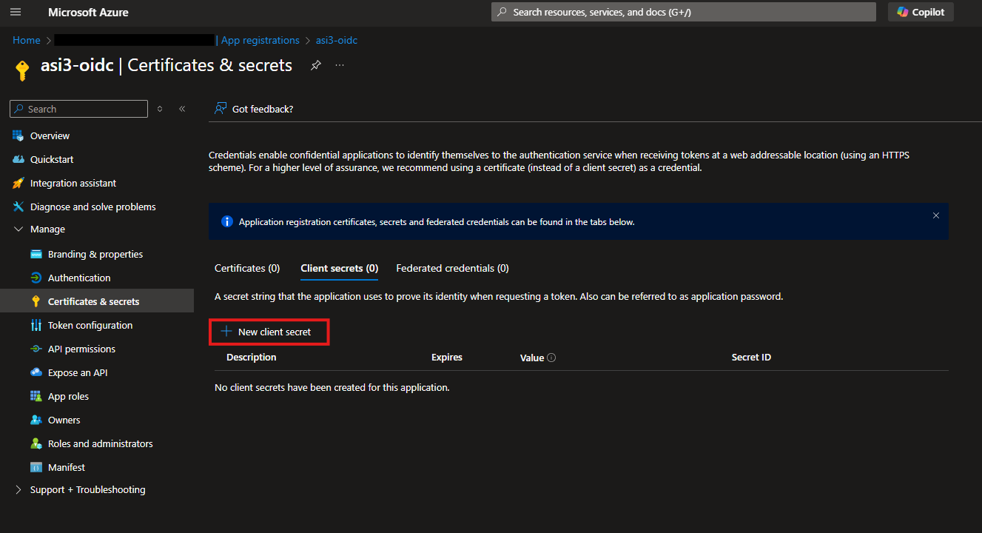Screen dimensions: 982x533
Task: Go to Home breadcrumb
Action: pyautogui.click(x=27, y=40)
